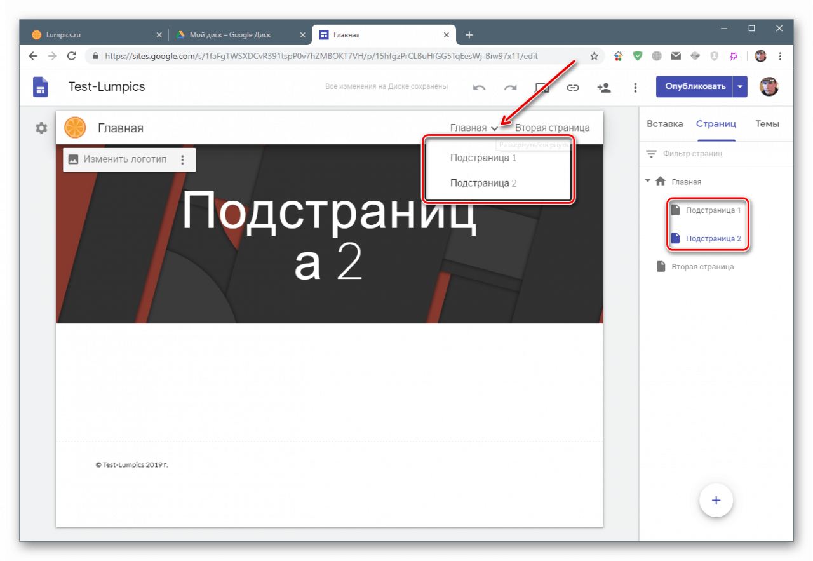Open the Chrome profile avatar
This screenshot has height=561, width=813.
760,56
